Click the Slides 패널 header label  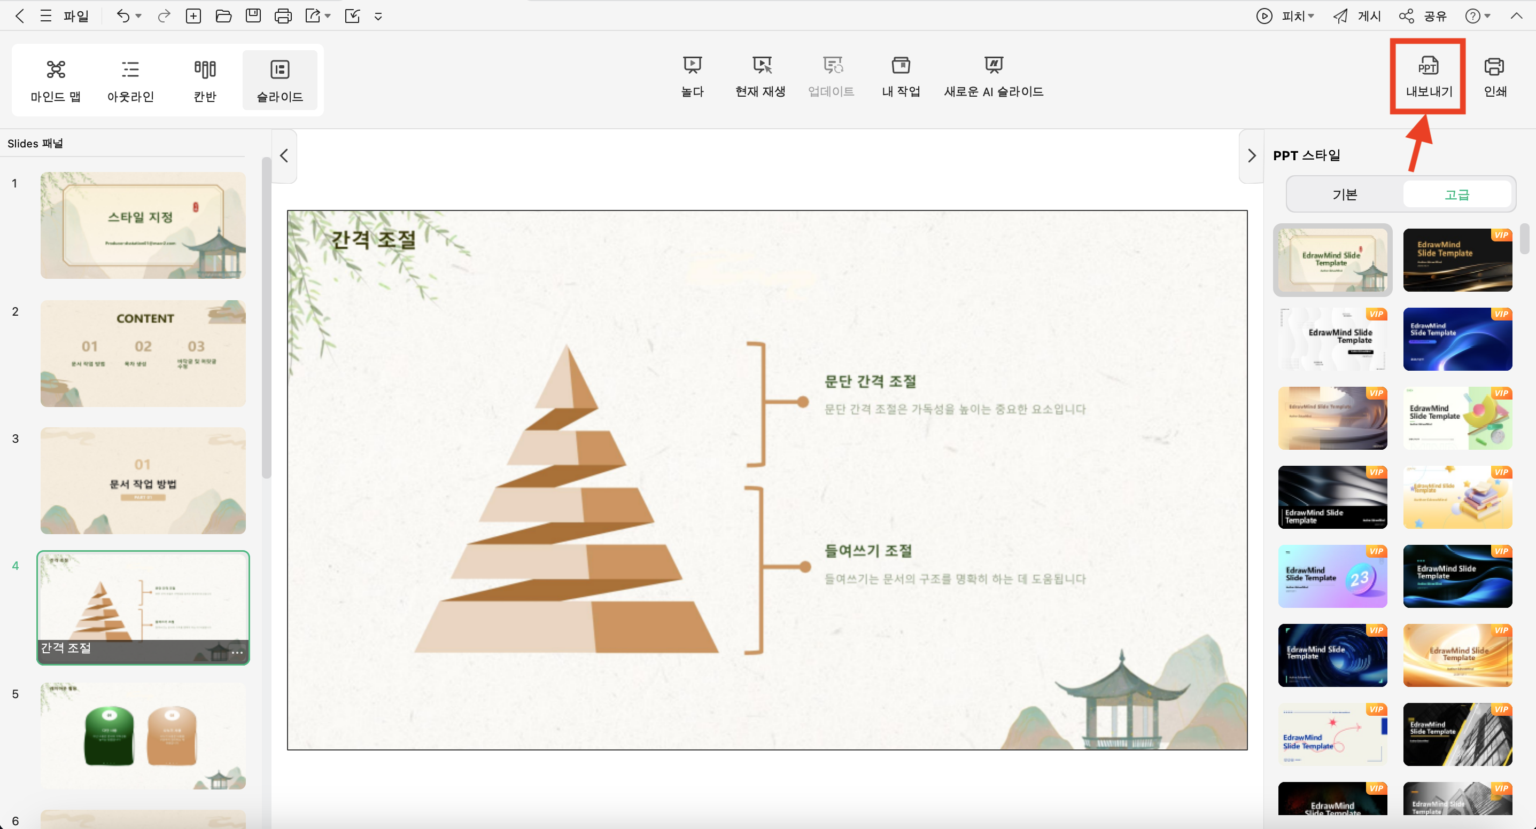click(35, 144)
